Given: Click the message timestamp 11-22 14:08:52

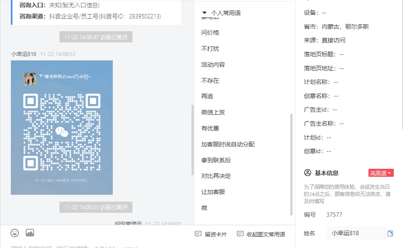Looking at the screenshot, I should coord(58,54).
